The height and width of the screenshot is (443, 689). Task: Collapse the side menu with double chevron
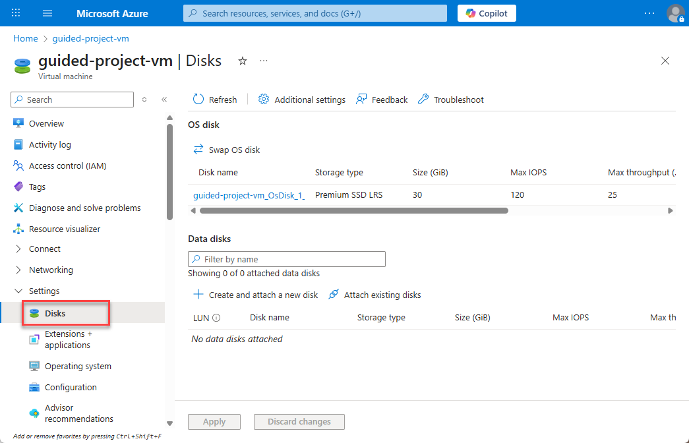pyautogui.click(x=164, y=100)
